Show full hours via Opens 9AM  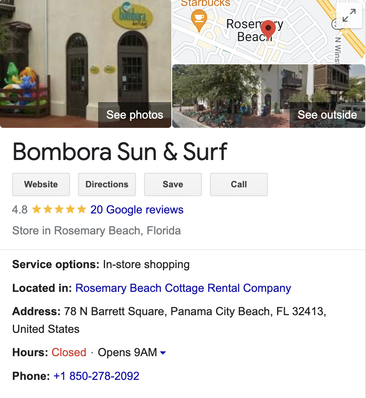[127, 353]
